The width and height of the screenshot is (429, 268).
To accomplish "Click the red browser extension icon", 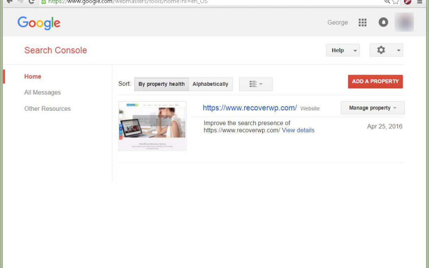I will (x=408, y=2).
